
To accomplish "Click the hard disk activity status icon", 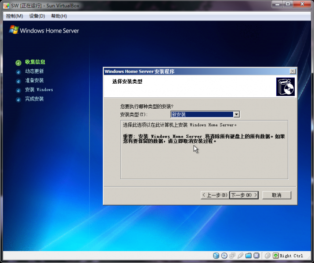I will click(216, 256).
